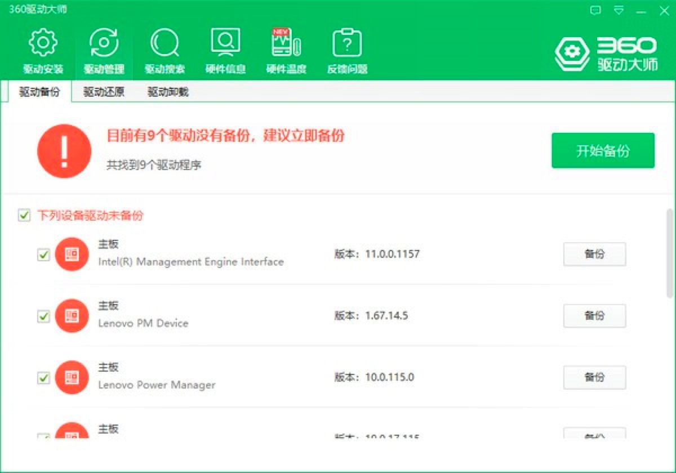Switch to the 驱动备份 tab
The image size is (676, 473).
click(x=39, y=92)
